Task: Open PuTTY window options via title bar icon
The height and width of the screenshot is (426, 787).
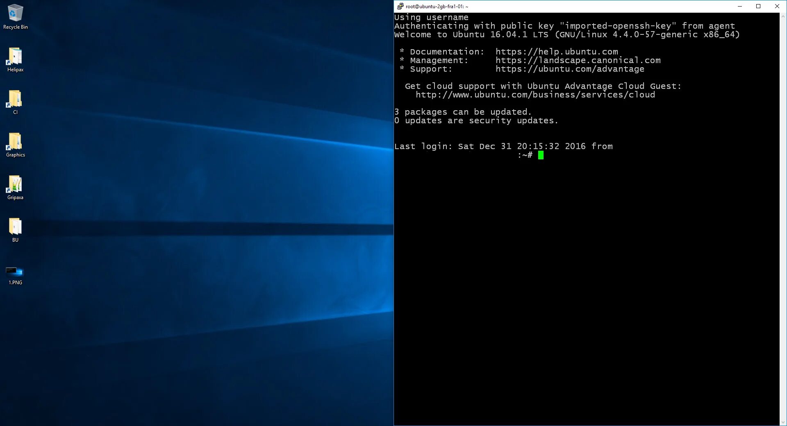Action: (400, 6)
